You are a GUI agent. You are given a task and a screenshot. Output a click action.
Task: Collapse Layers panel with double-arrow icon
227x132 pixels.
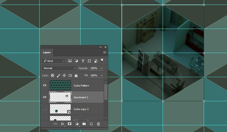101,47
